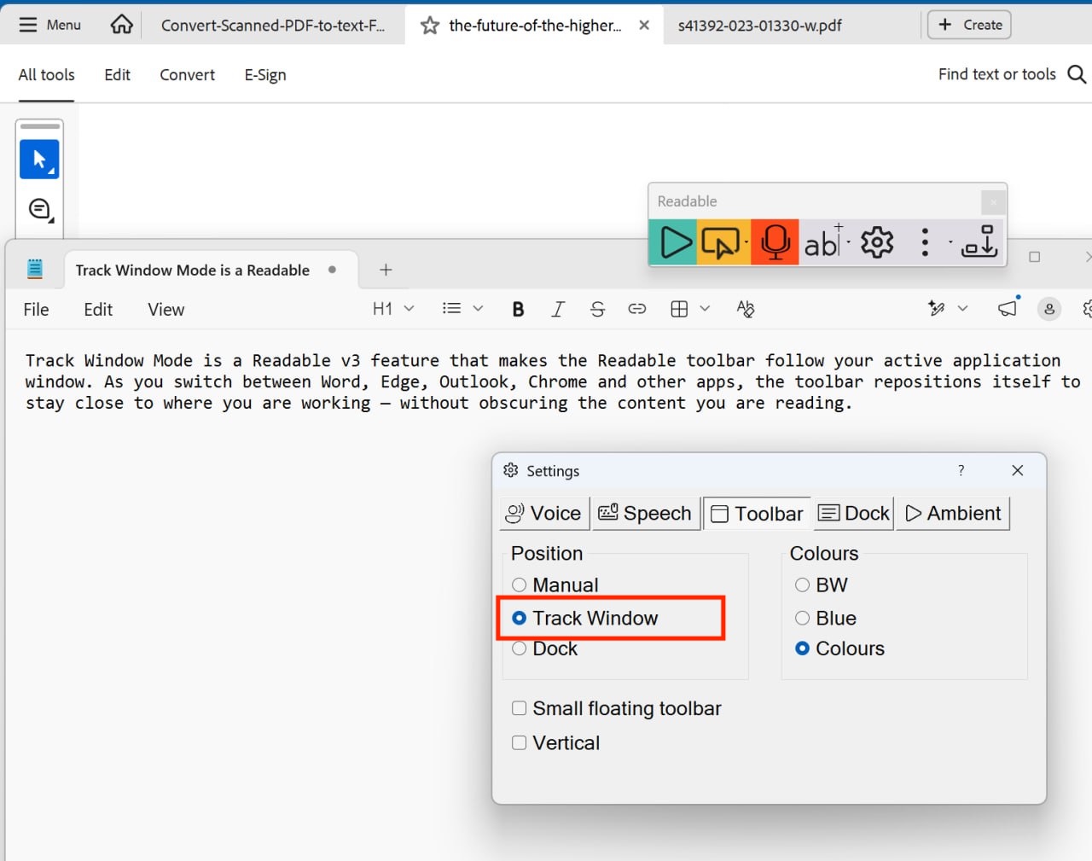The height and width of the screenshot is (861, 1092).
Task: Expand the table options chevron
Action: [x=705, y=309]
